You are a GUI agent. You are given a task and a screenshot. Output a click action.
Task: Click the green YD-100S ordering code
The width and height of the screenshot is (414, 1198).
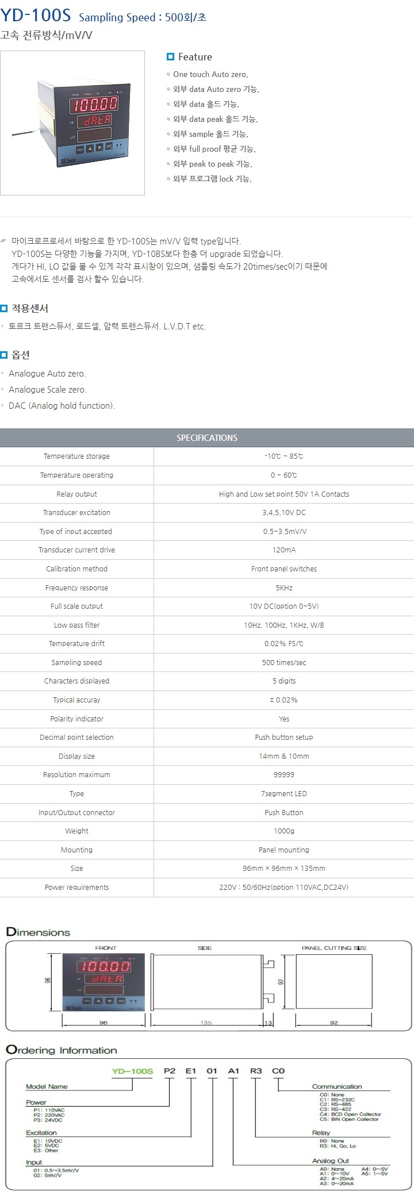click(x=132, y=1071)
